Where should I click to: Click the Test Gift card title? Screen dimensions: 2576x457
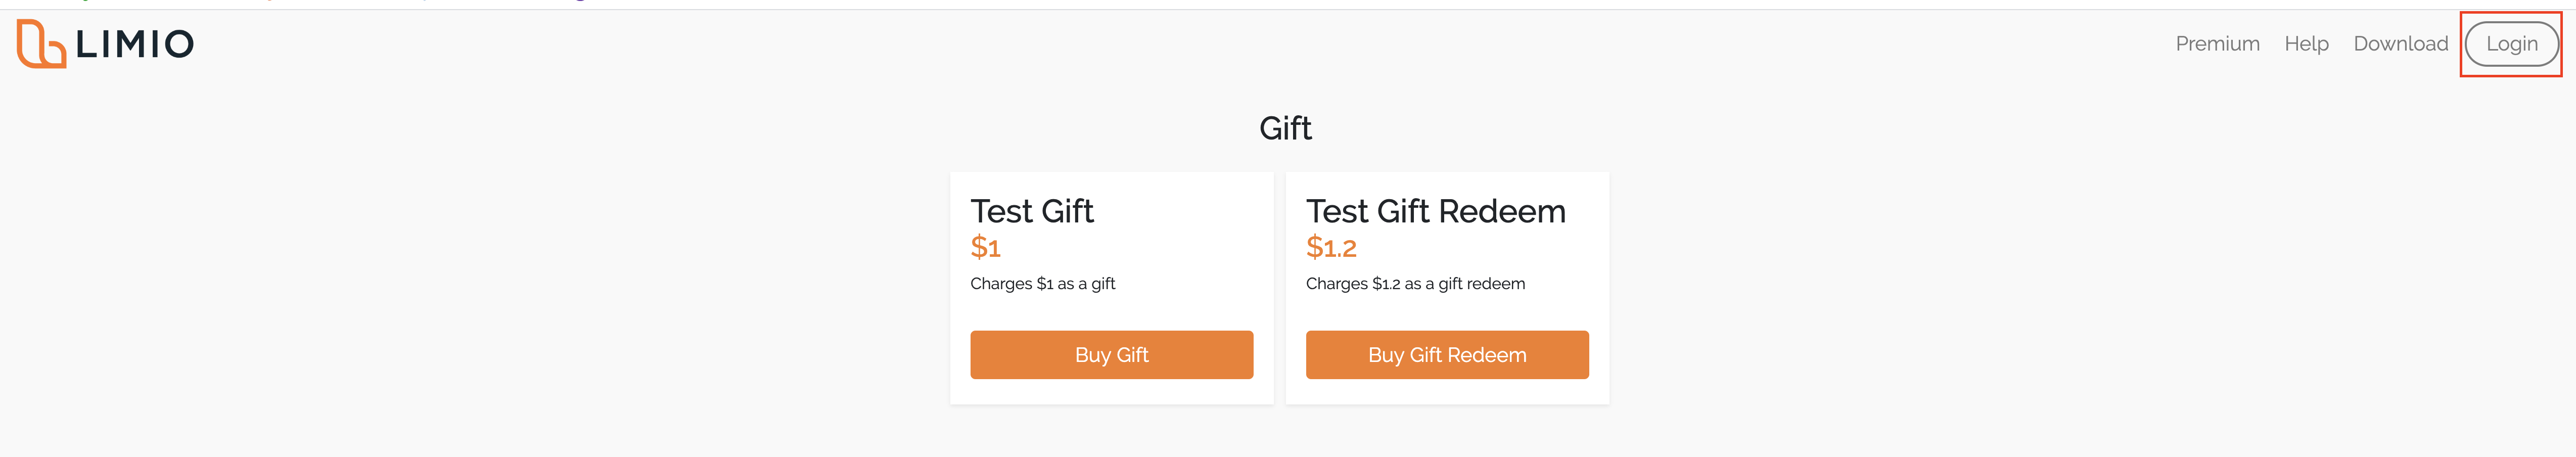[1032, 211]
